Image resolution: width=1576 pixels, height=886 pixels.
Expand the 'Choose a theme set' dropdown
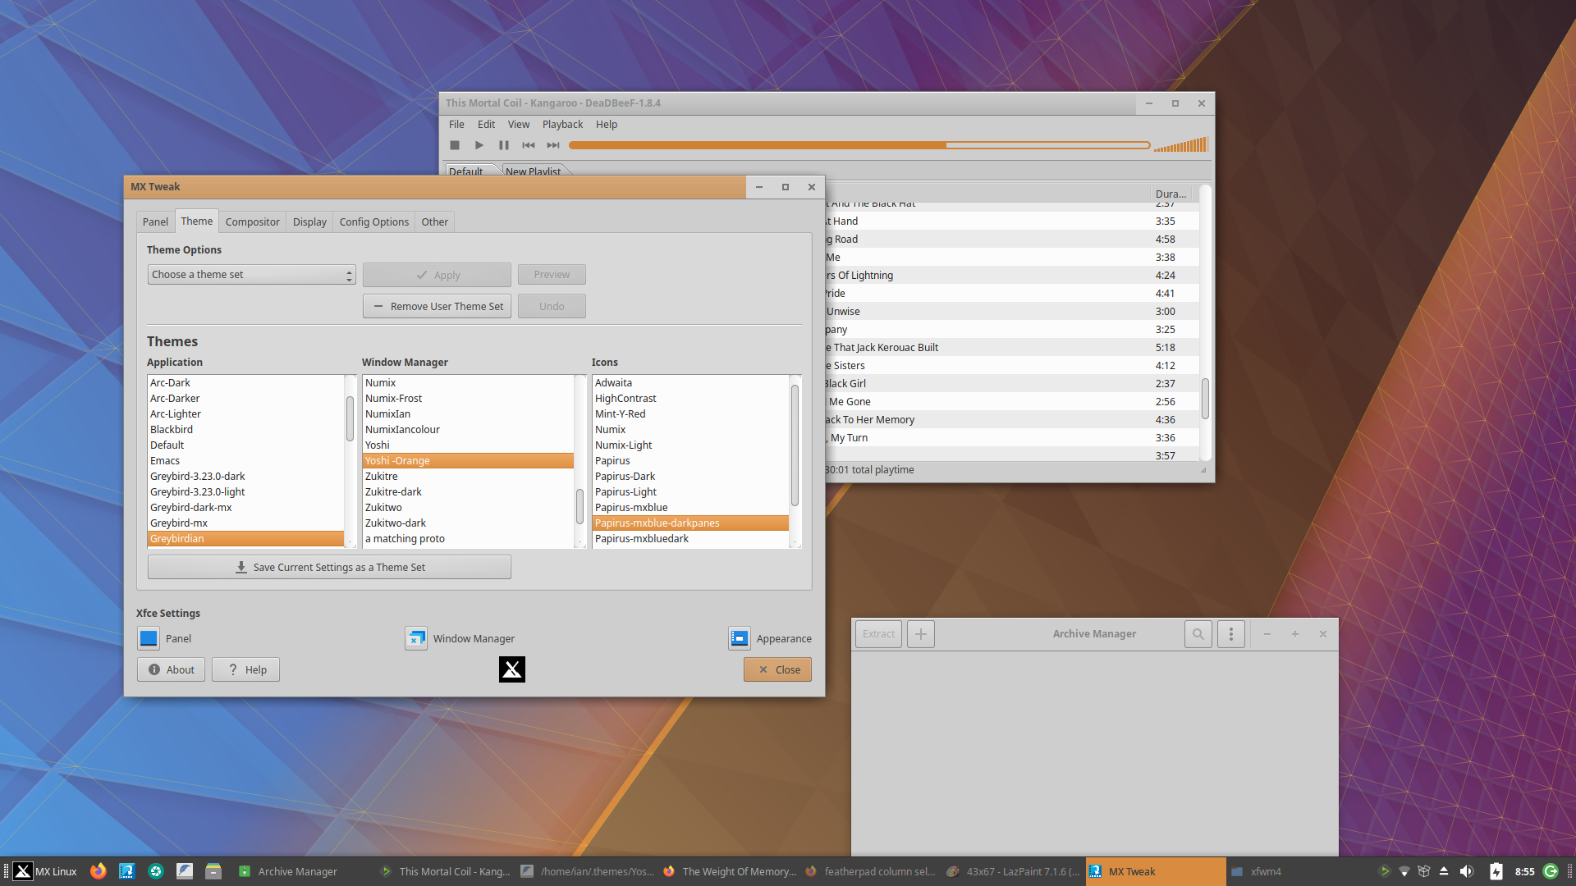[x=252, y=275]
